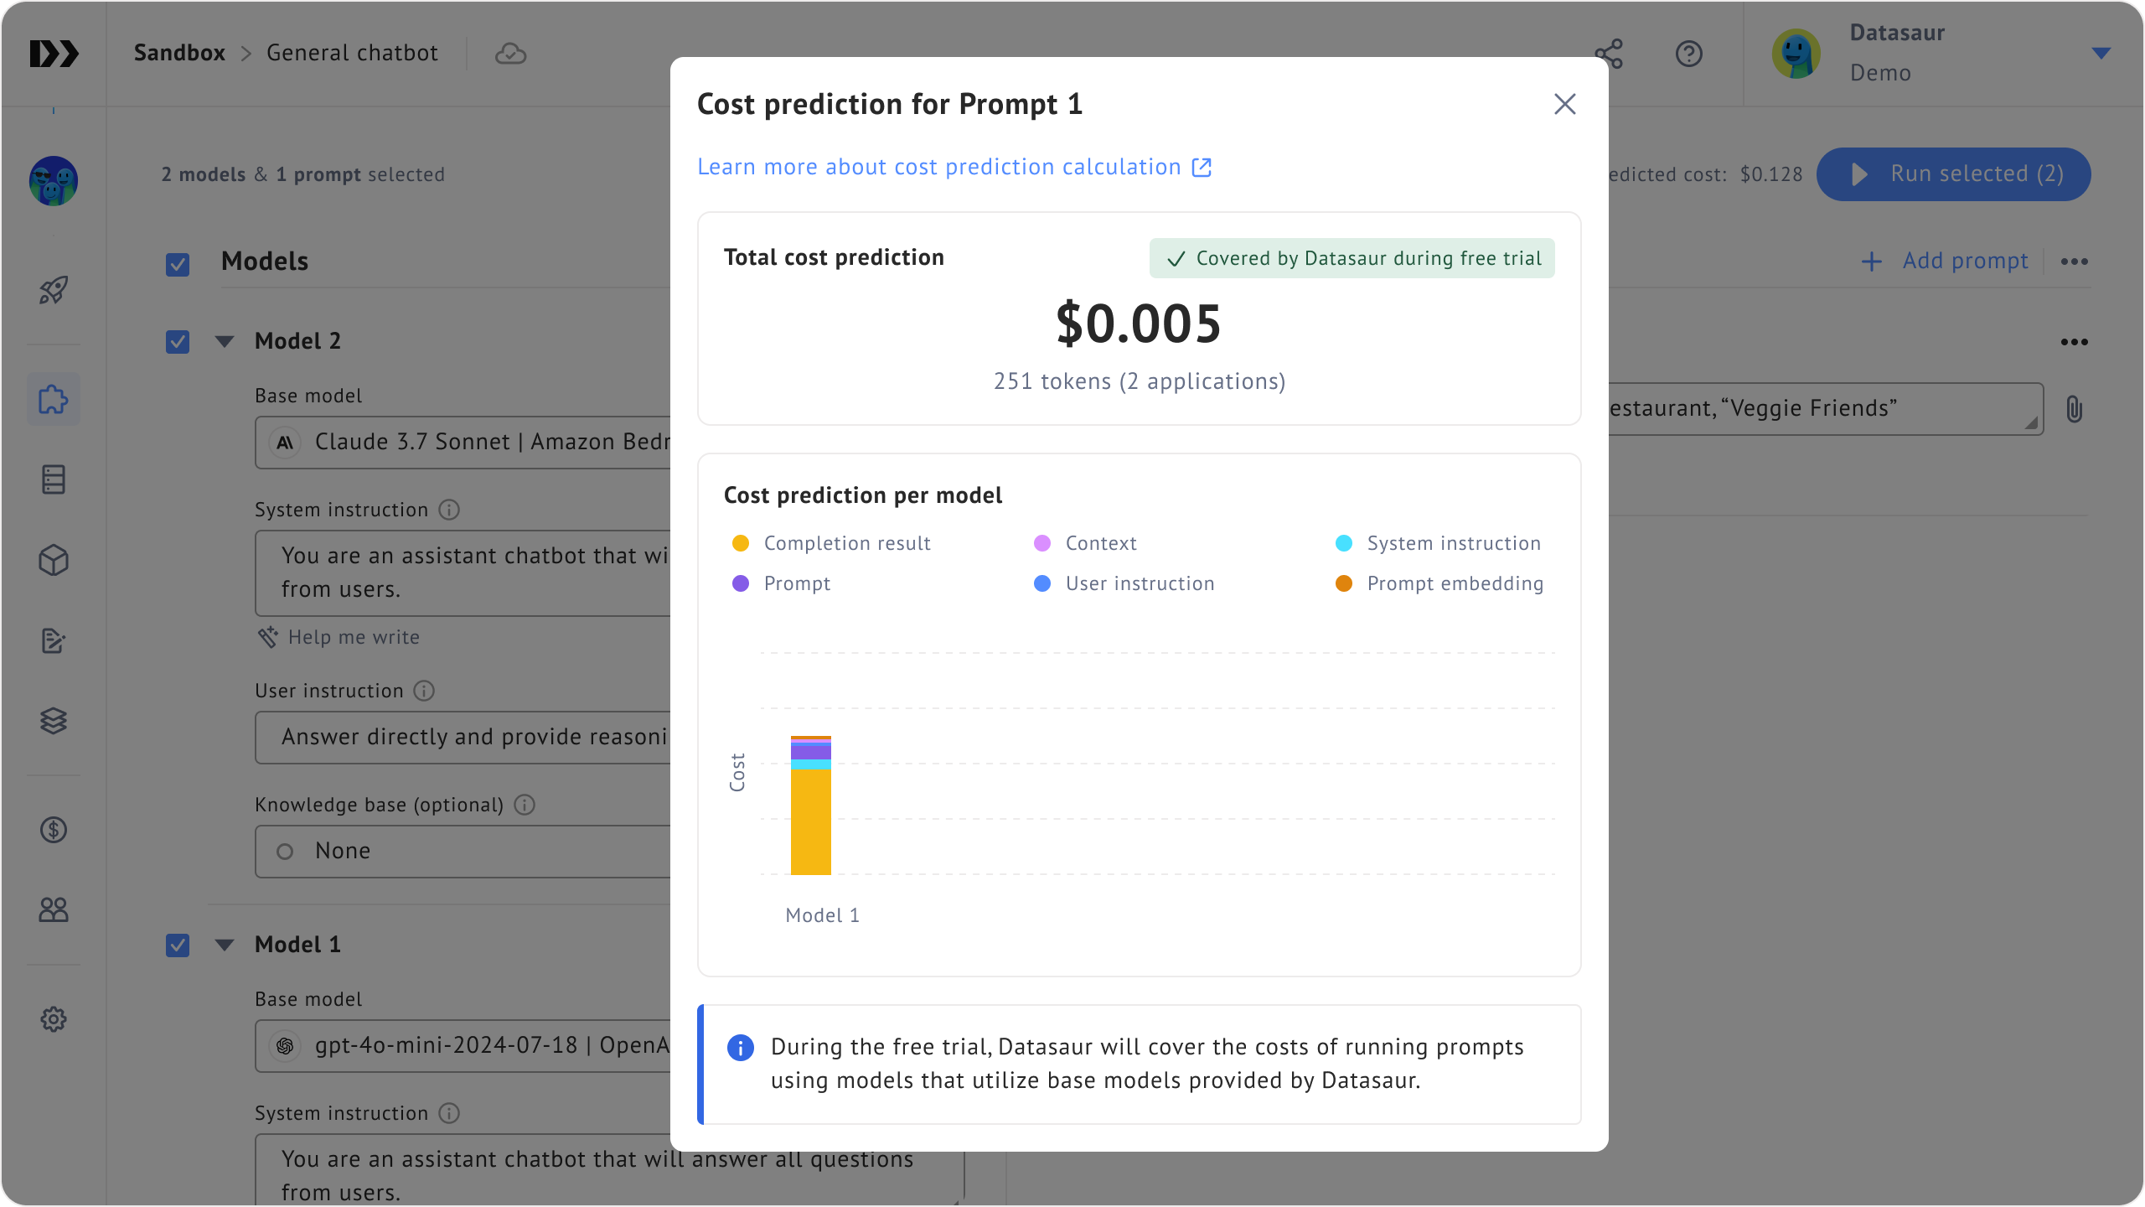Toggle the Models select-all checkbox
Viewport: 2145px width, 1207px height.
pyautogui.click(x=178, y=265)
